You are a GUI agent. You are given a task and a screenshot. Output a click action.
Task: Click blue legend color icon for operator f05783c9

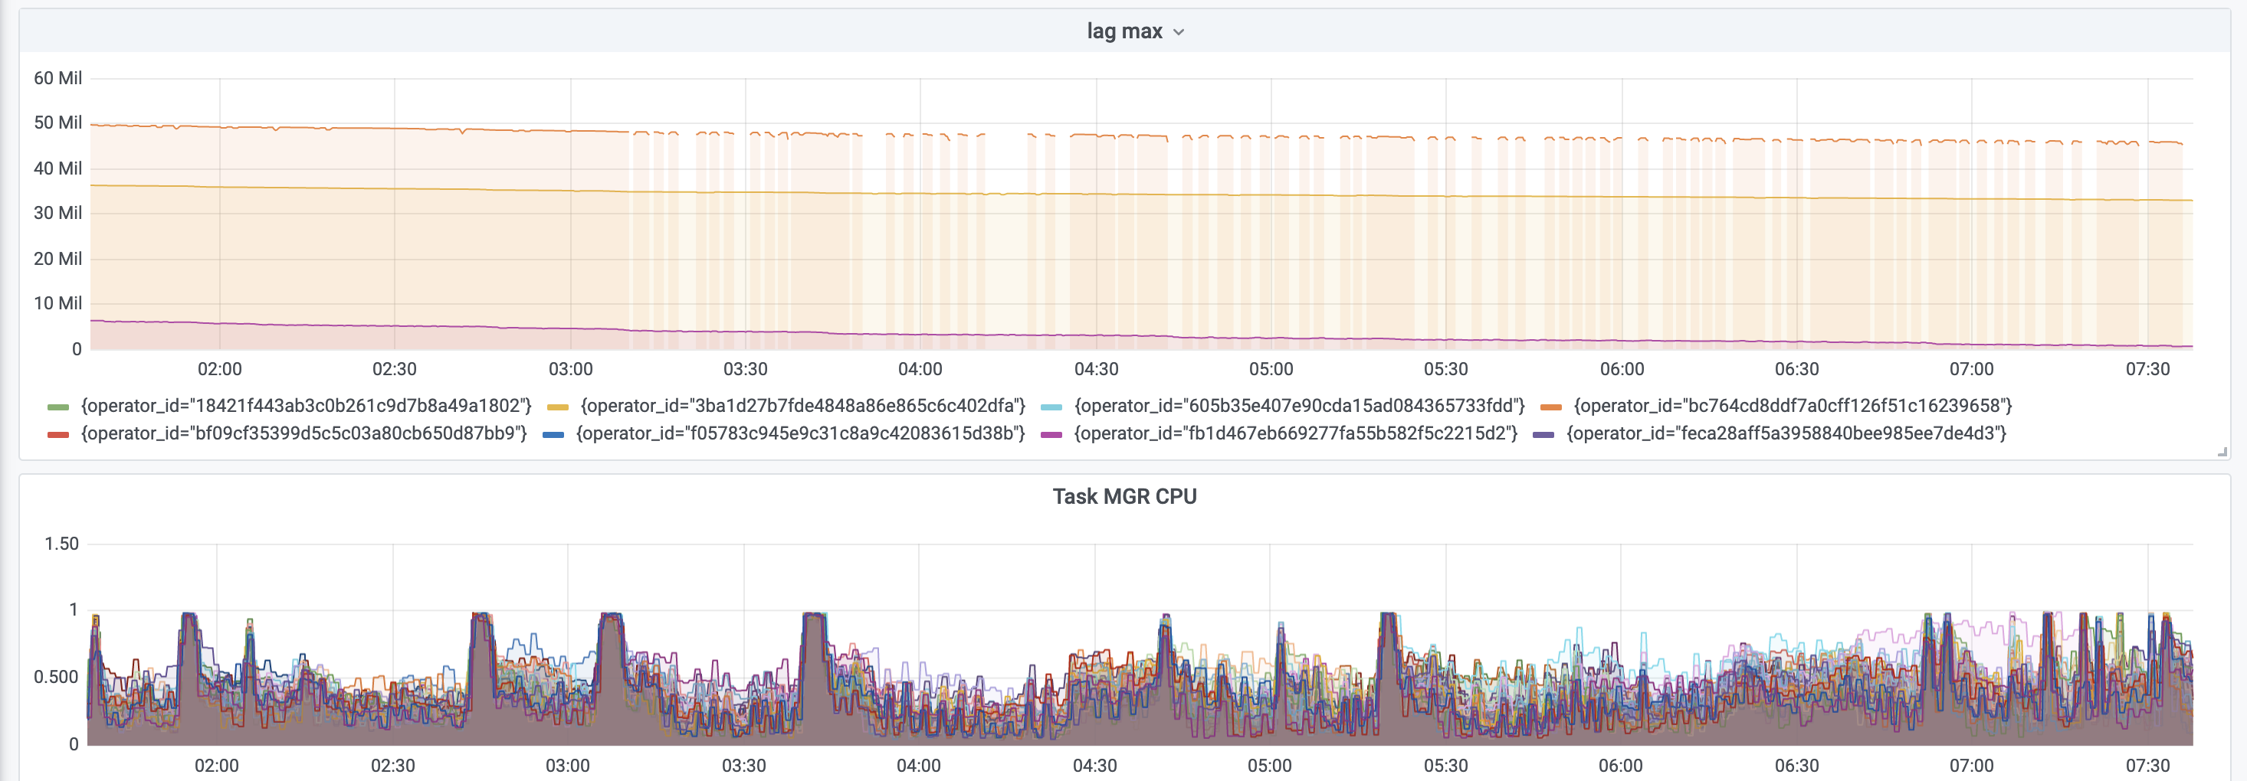pyautogui.click(x=553, y=435)
